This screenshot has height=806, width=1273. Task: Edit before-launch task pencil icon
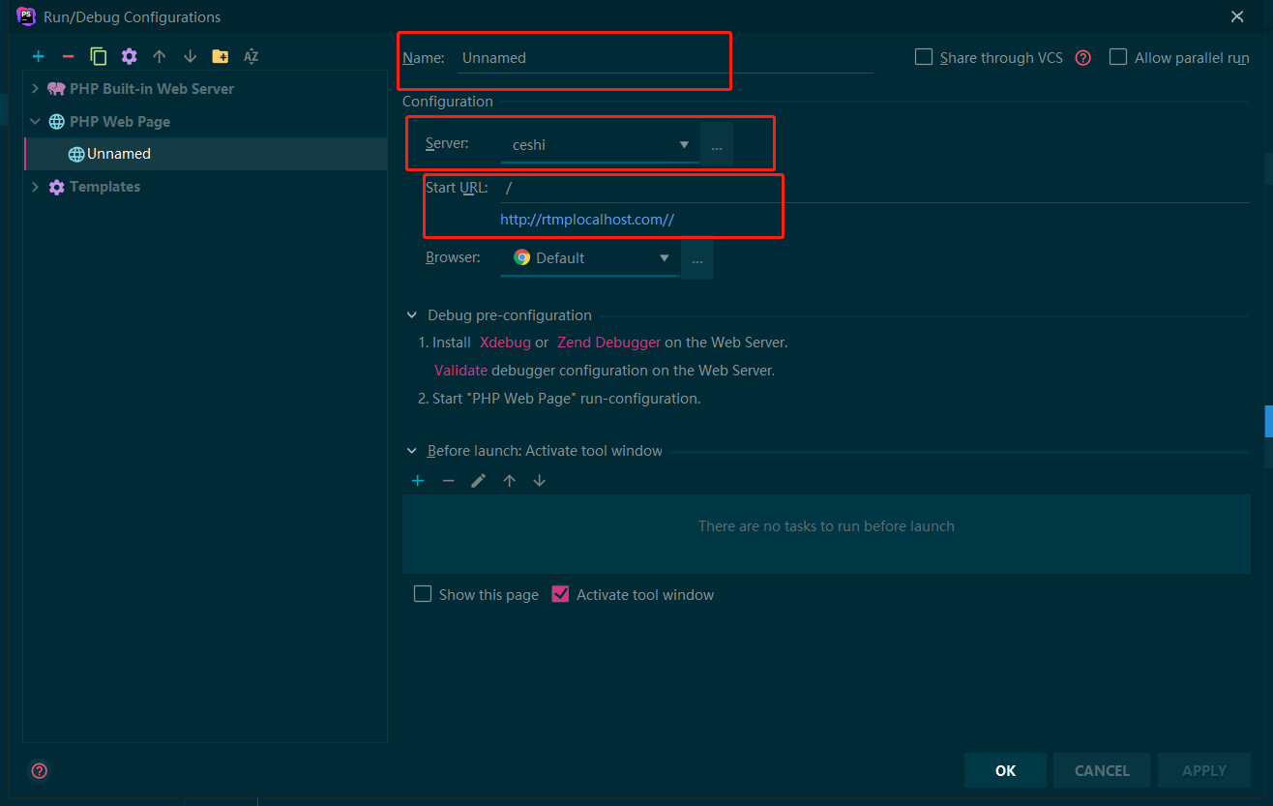point(478,481)
